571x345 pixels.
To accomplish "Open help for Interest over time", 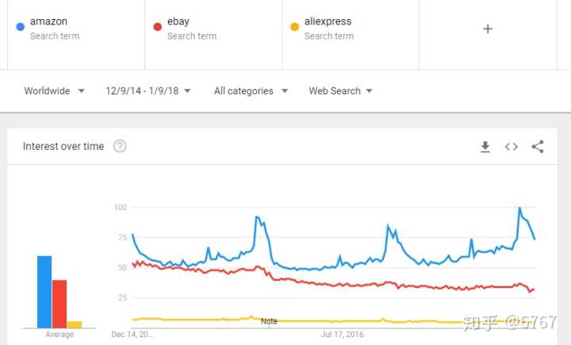I will pos(120,147).
